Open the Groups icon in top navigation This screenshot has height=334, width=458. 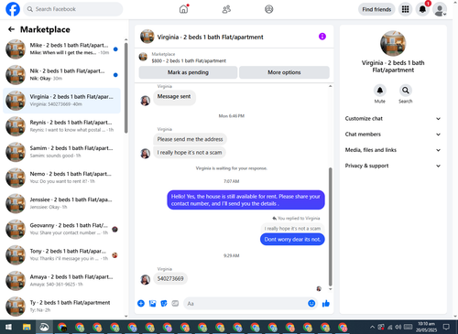[x=269, y=9]
